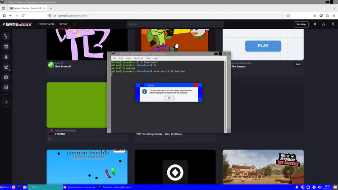Screen dimensions: 338x190
Task: Switch to Terminal taskbar entry
Action: (116, 187)
